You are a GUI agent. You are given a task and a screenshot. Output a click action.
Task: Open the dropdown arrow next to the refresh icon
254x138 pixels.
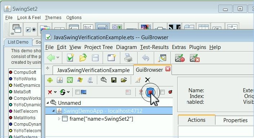coord(68,92)
